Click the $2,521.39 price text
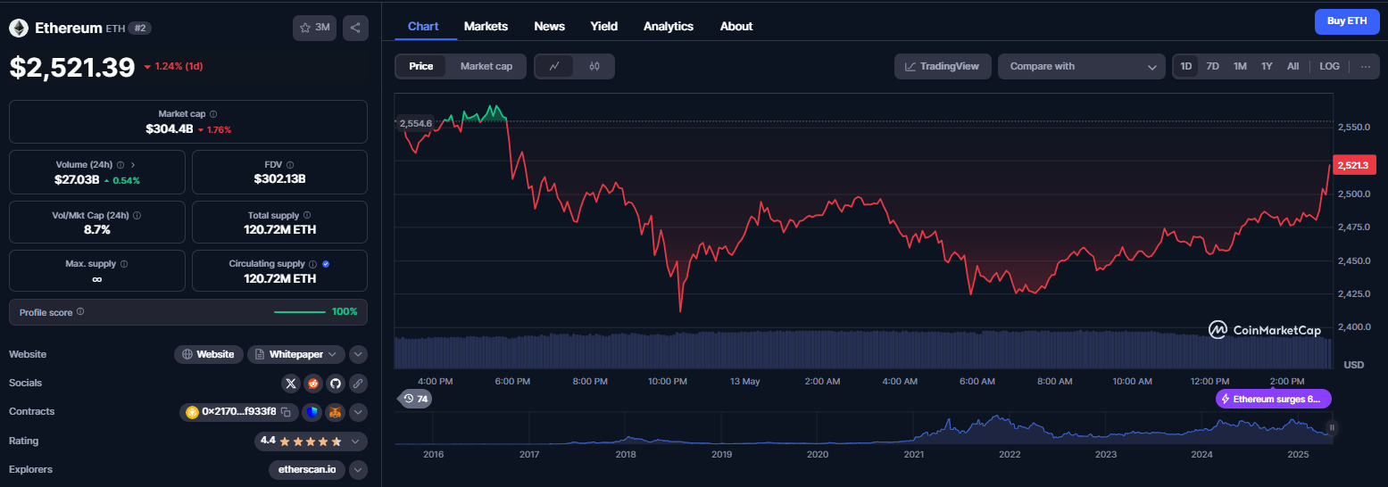Image resolution: width=1388 pixels, height=487 pixels. (x=72, y=67)
